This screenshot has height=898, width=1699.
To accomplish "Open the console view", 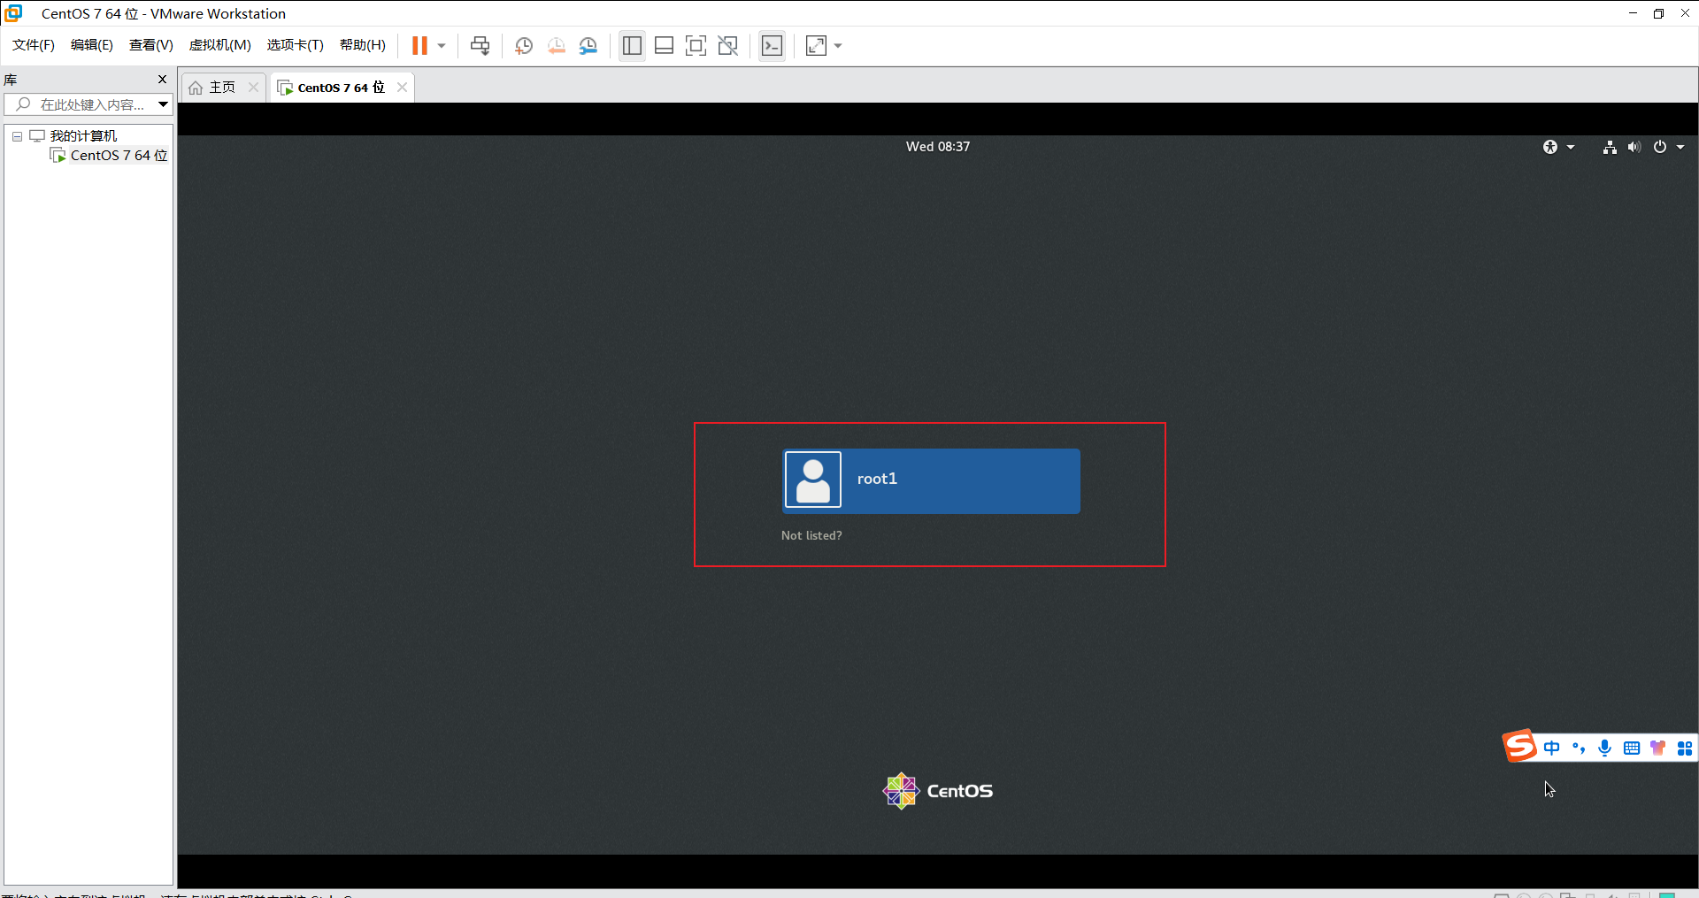I will point(773,45).
